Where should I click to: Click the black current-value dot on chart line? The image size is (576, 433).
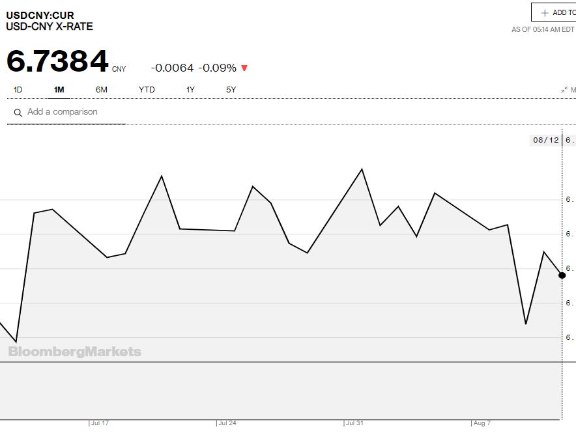pyautogui.click(x=562, y=275)
